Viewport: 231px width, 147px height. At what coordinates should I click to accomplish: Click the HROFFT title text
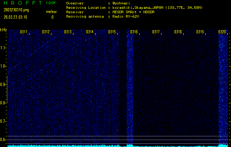[22, 3]
